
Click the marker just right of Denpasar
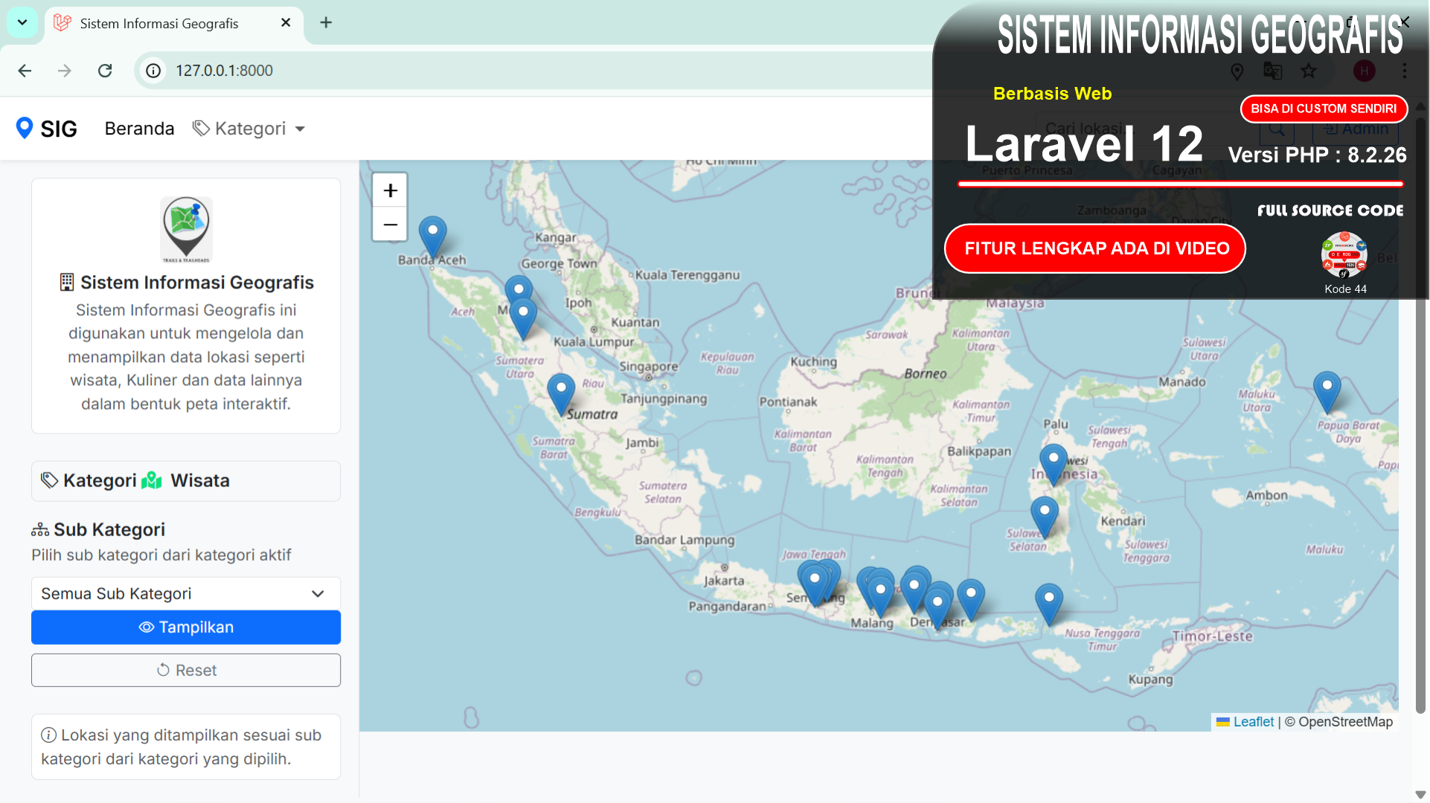(x=970, y=599)
